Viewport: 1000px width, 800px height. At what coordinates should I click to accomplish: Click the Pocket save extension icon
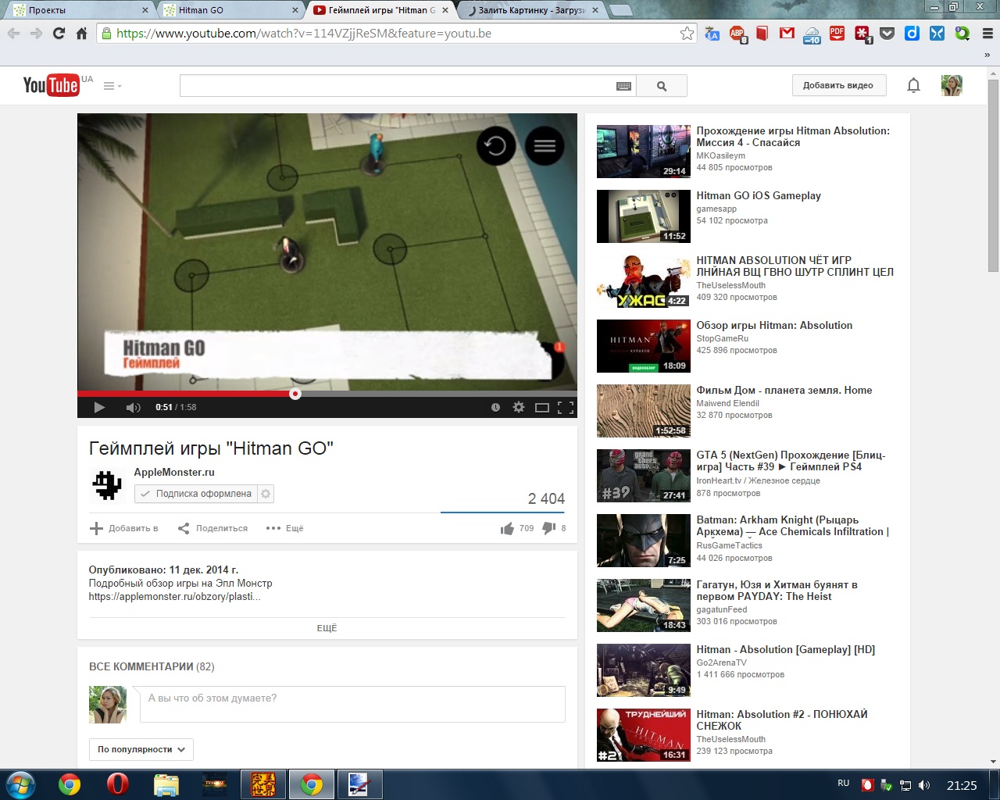tap(887, 34)
